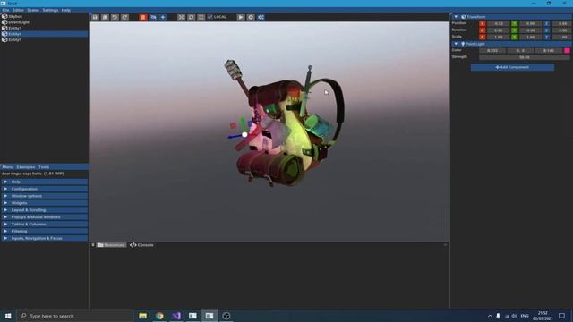Expand the Filtering section
573x322 pixels.
pos(44,231)
